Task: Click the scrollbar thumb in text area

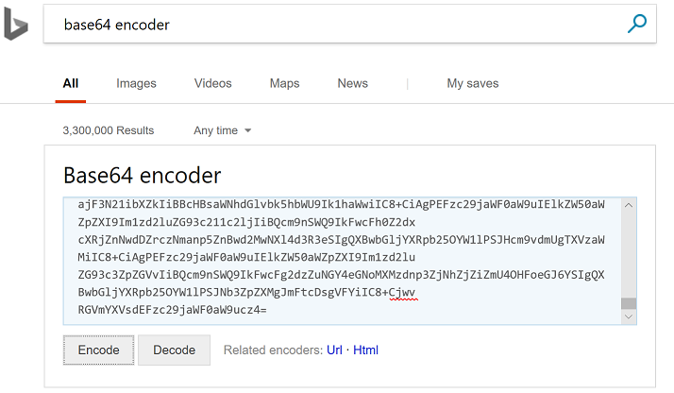Action: pyautogui.click(x=629, y=303)
